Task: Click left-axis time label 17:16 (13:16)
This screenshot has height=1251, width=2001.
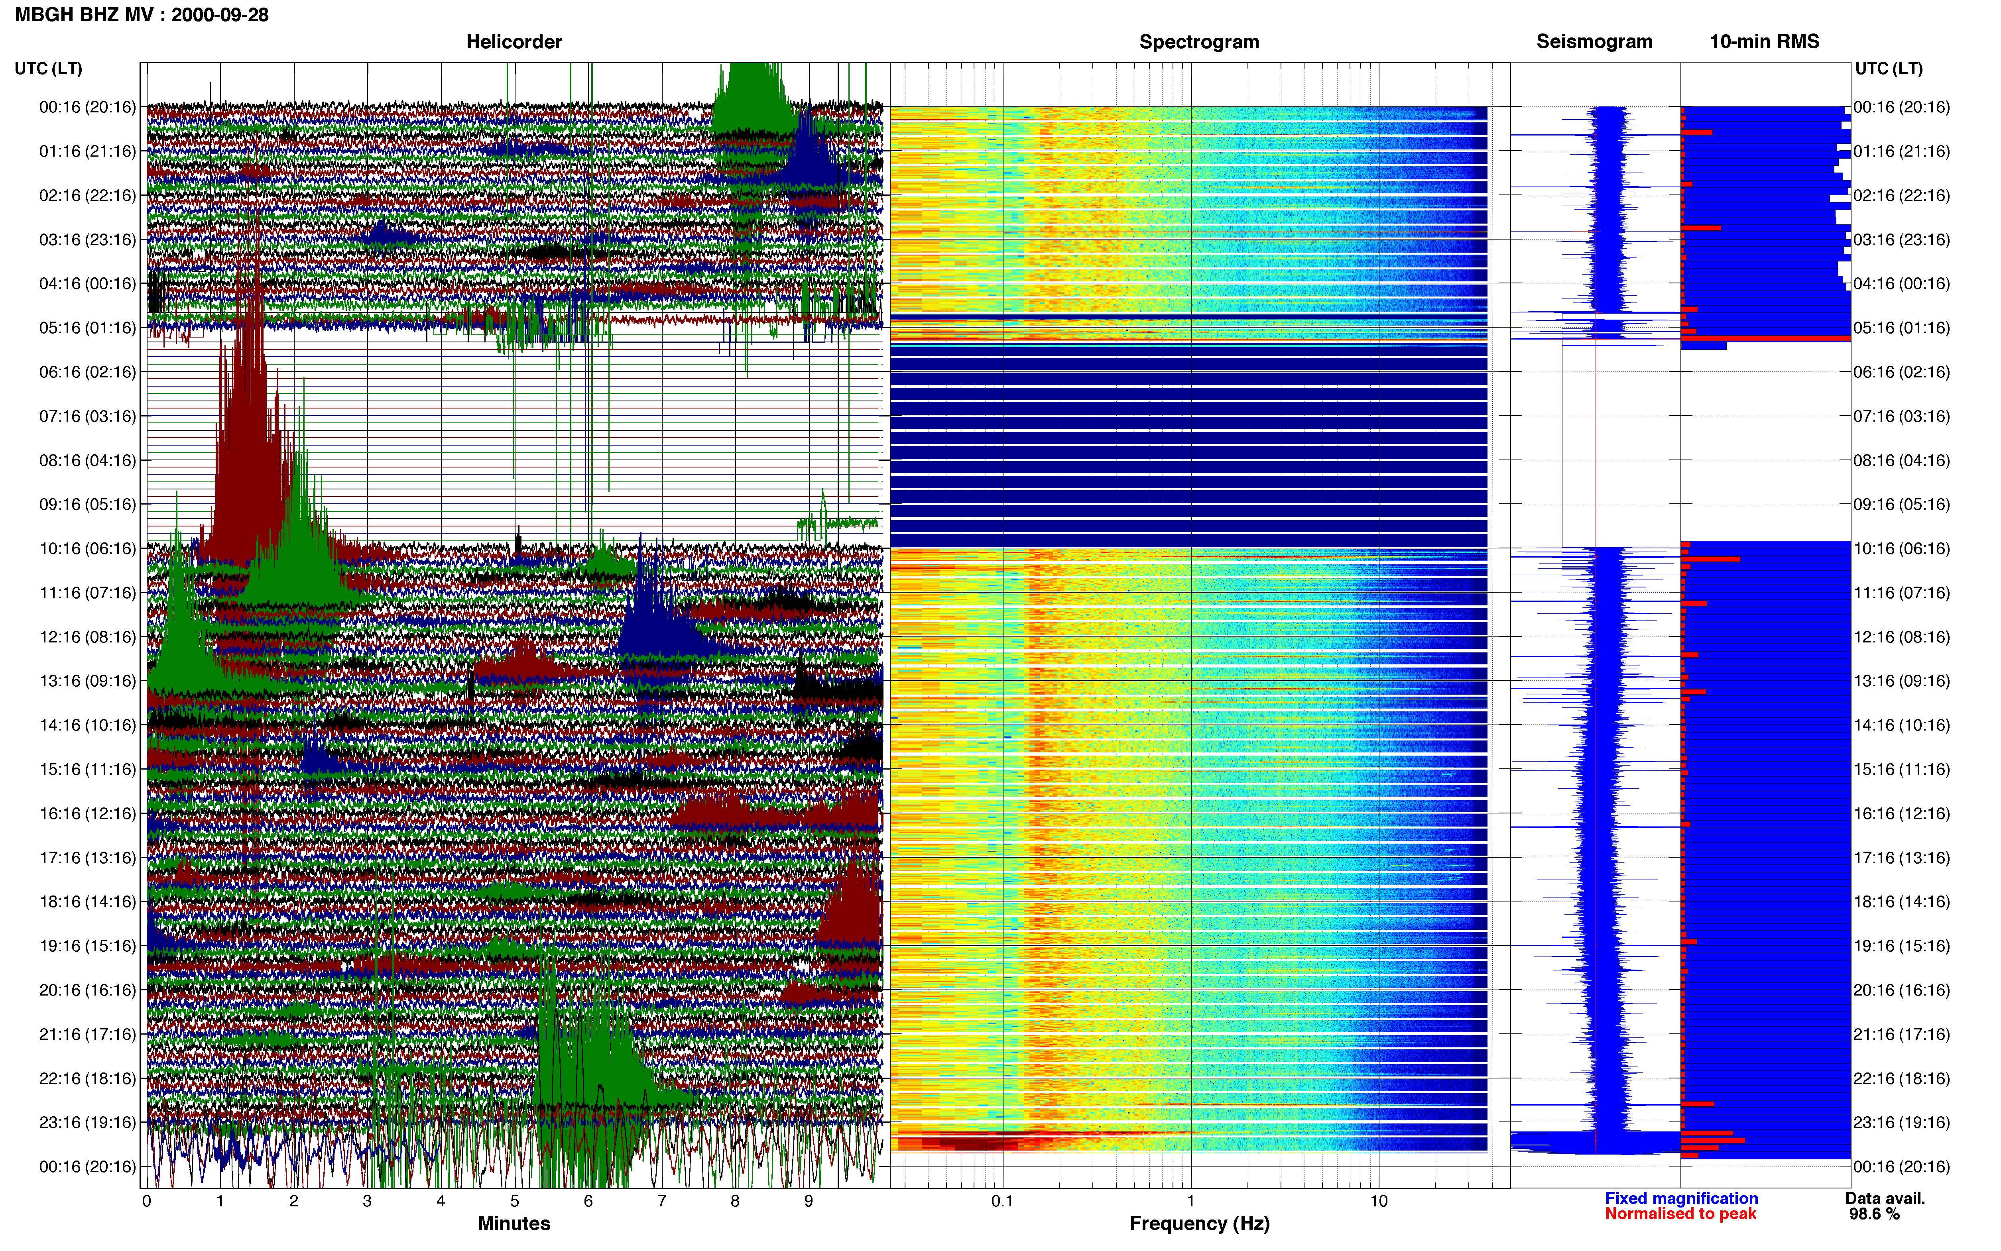Action: point(88,858)
